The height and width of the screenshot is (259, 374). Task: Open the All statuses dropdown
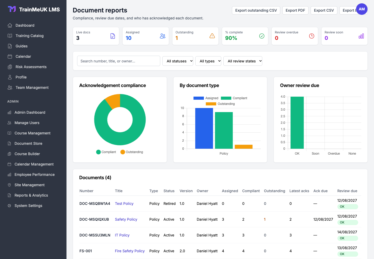178,61
